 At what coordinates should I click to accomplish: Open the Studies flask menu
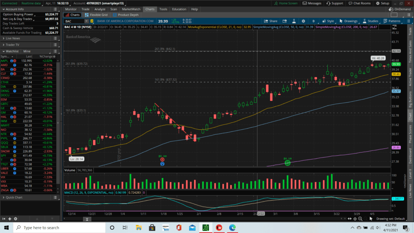click(370, 21)
